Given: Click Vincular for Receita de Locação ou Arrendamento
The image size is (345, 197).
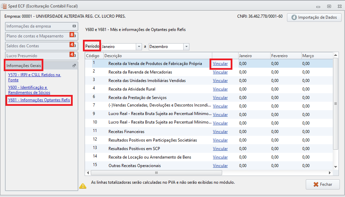Looking at the screenshot, I should pyautogui.click(x=220, y=157).
